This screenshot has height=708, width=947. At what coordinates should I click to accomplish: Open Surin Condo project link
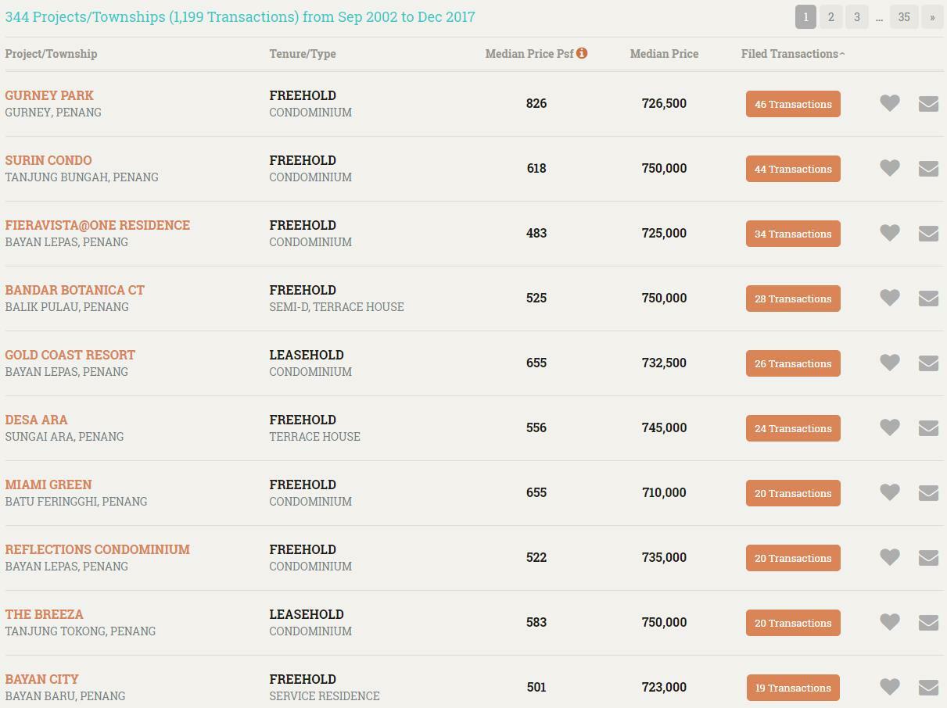coord(48,160)
